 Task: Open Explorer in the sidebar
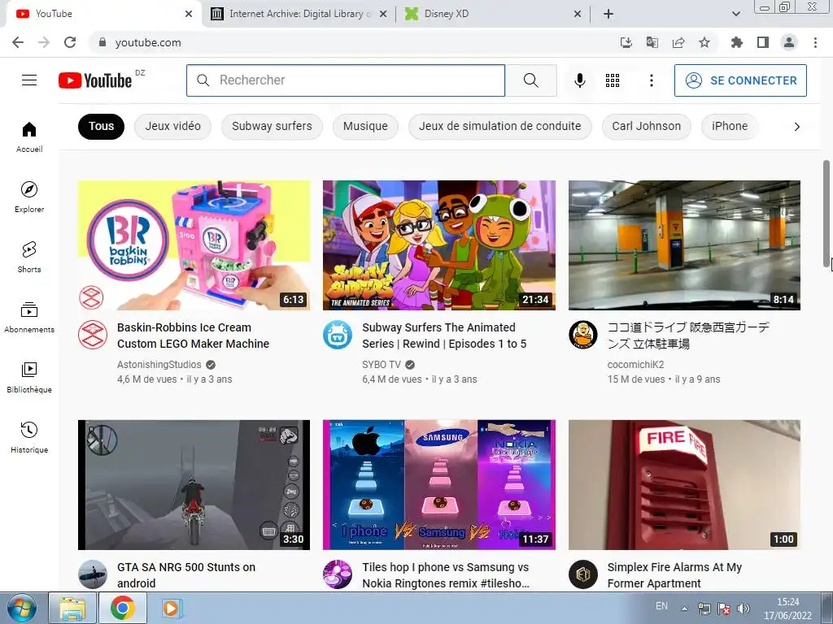[29, 197]
